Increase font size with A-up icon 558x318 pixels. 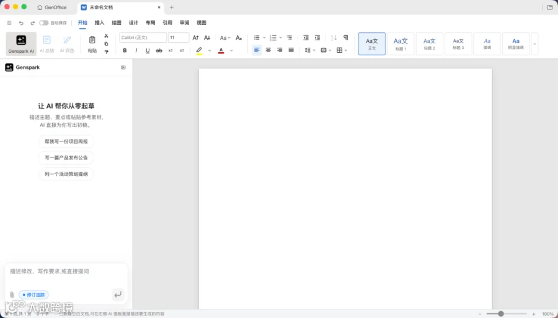[x=195, y=37]
